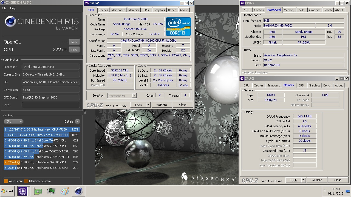The width and height of the screenshot is (351, 197).
Task: Run the CPU benchmark
Action: [x=74, y=50]
